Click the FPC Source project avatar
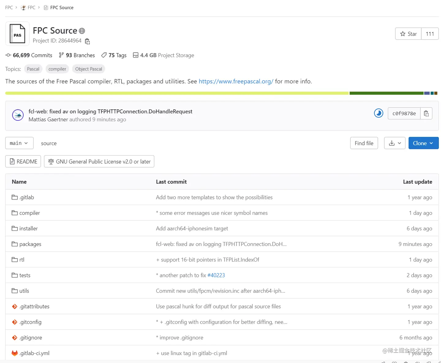The image size is (441, 363). (17, 34)
